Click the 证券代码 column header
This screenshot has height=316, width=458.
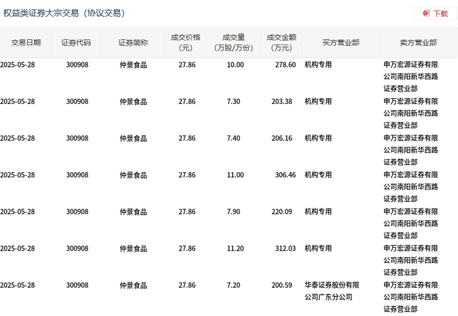click(76, 43)
